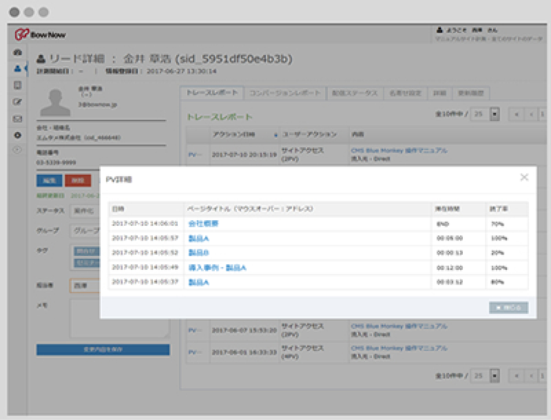Open bottom page-size dropdown showing 25
The image size is (551, 420).
pos(485,376)
